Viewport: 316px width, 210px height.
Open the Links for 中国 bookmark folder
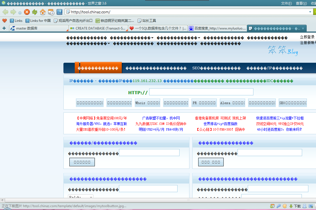(x=38, y=21)
